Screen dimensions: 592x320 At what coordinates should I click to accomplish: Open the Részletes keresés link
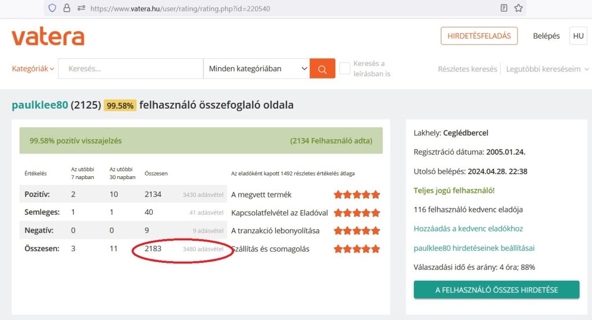tap(467, 69)
